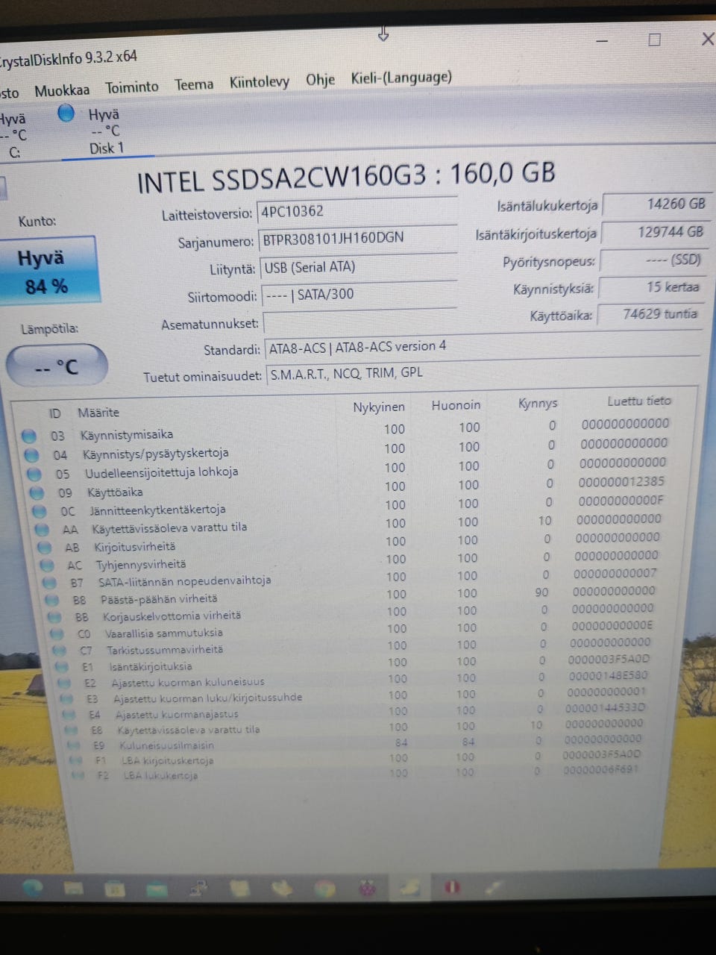Open the Toiminto menu

coord(132,87)
